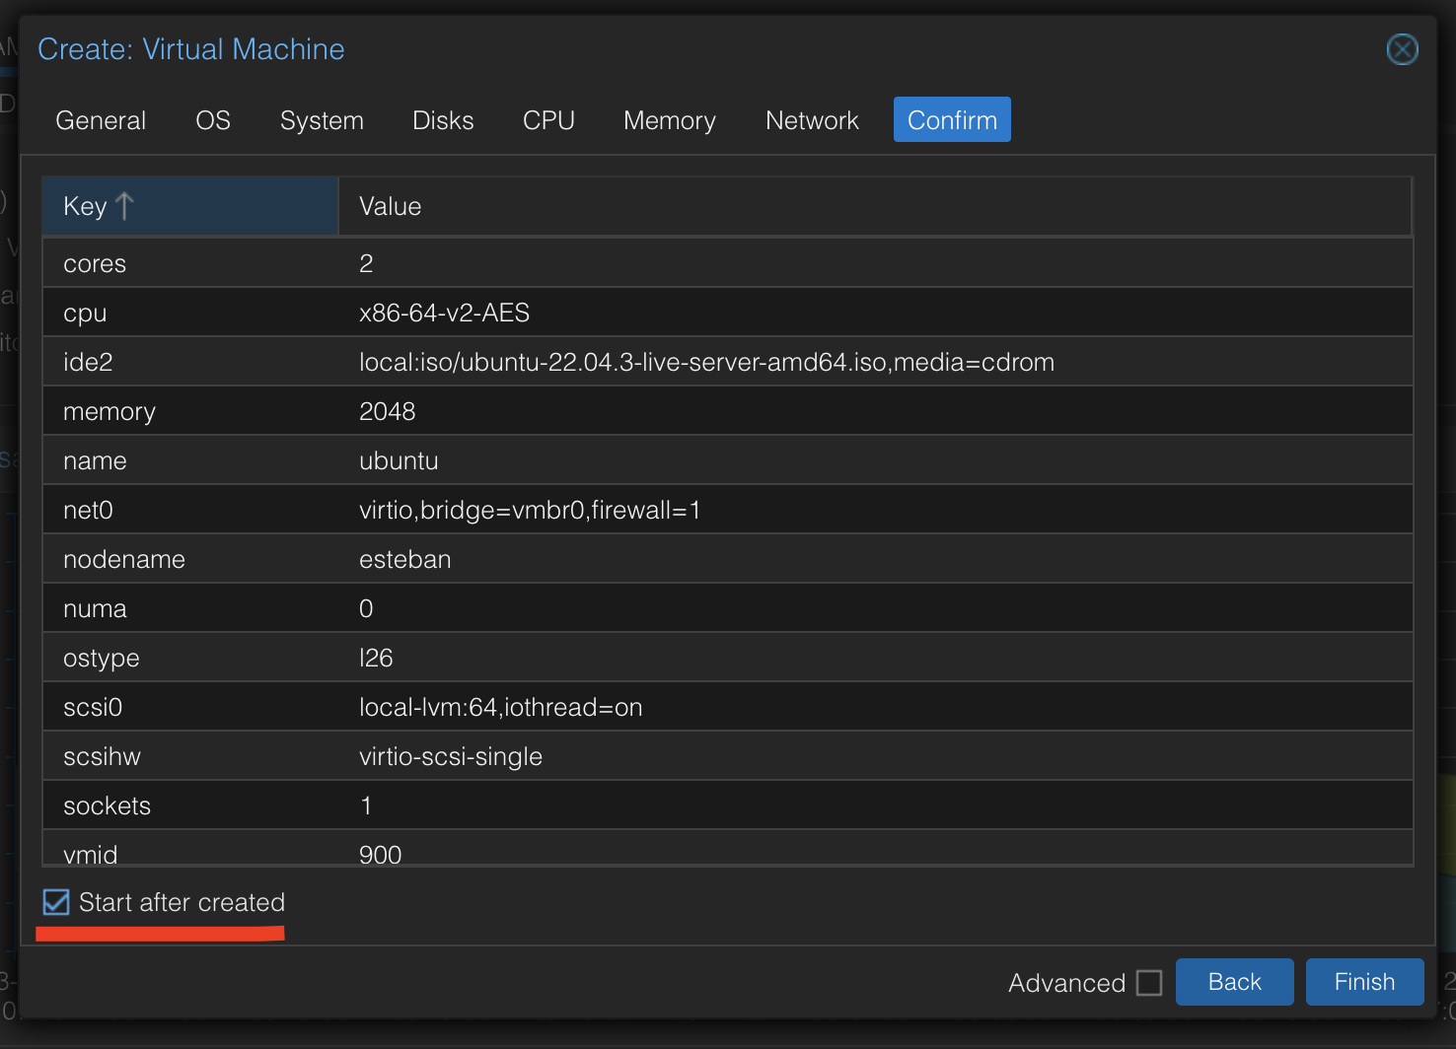Select the scsi0 local-lvm value
1456x1049 pixels.
click(x=500, y=707)
